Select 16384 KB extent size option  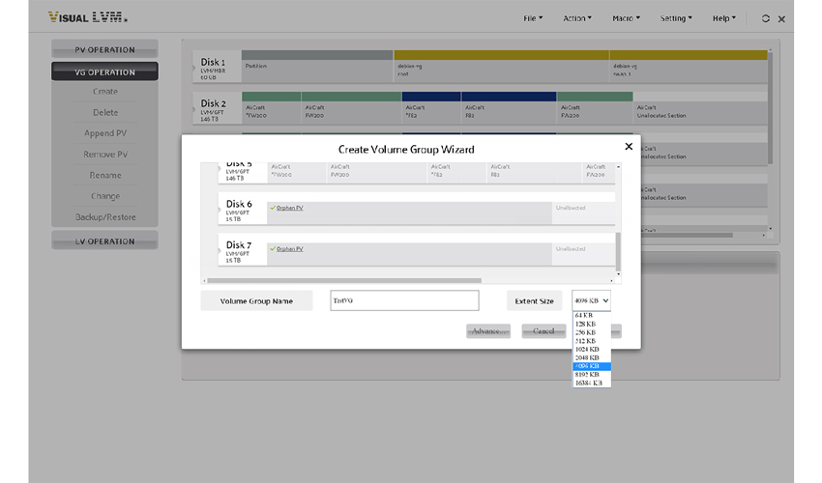(590, 384)
